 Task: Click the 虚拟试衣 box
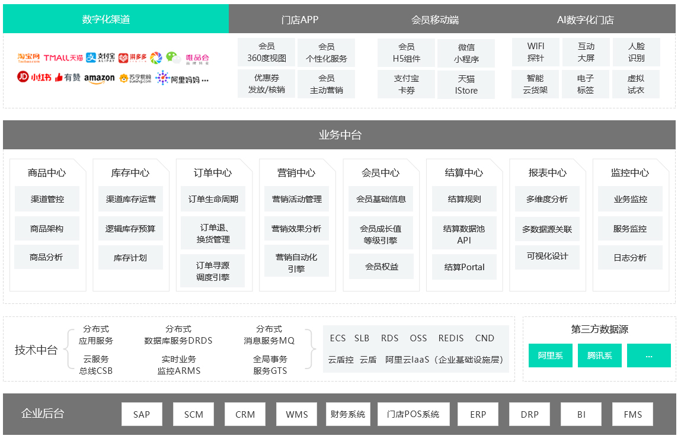(636, 84)
